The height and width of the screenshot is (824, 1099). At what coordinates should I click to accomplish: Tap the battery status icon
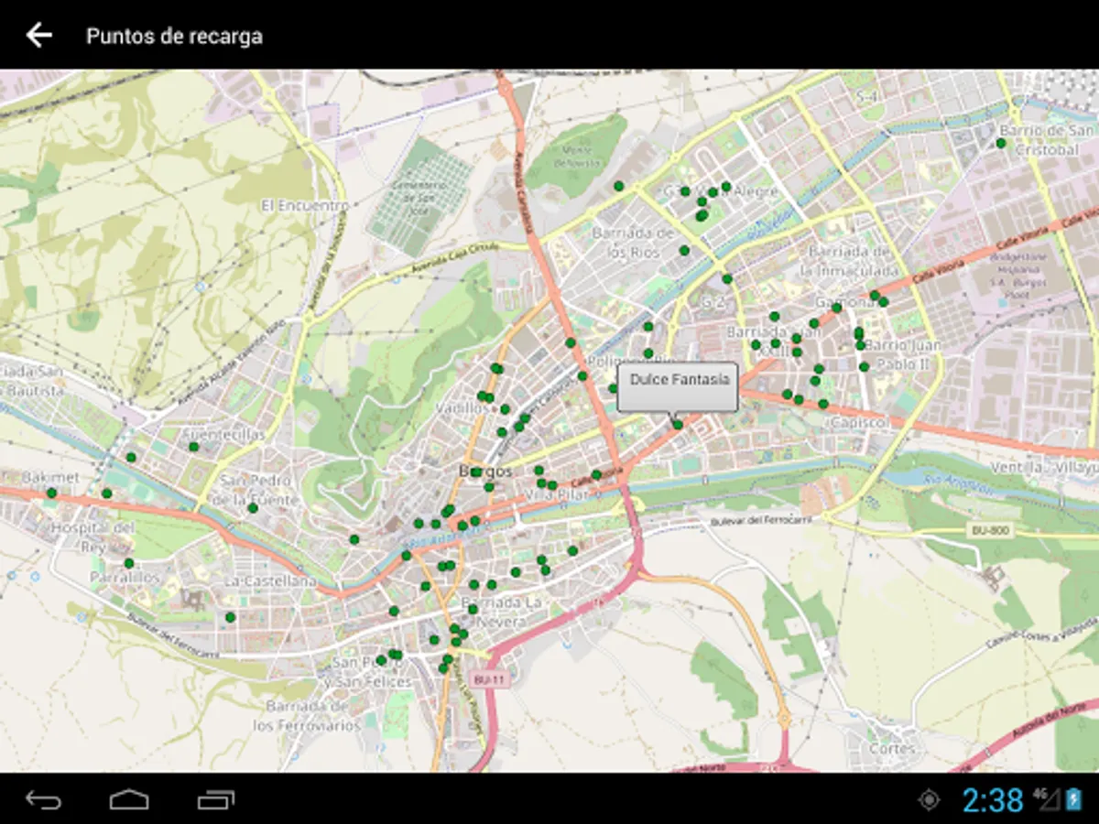click(1074, 799)
